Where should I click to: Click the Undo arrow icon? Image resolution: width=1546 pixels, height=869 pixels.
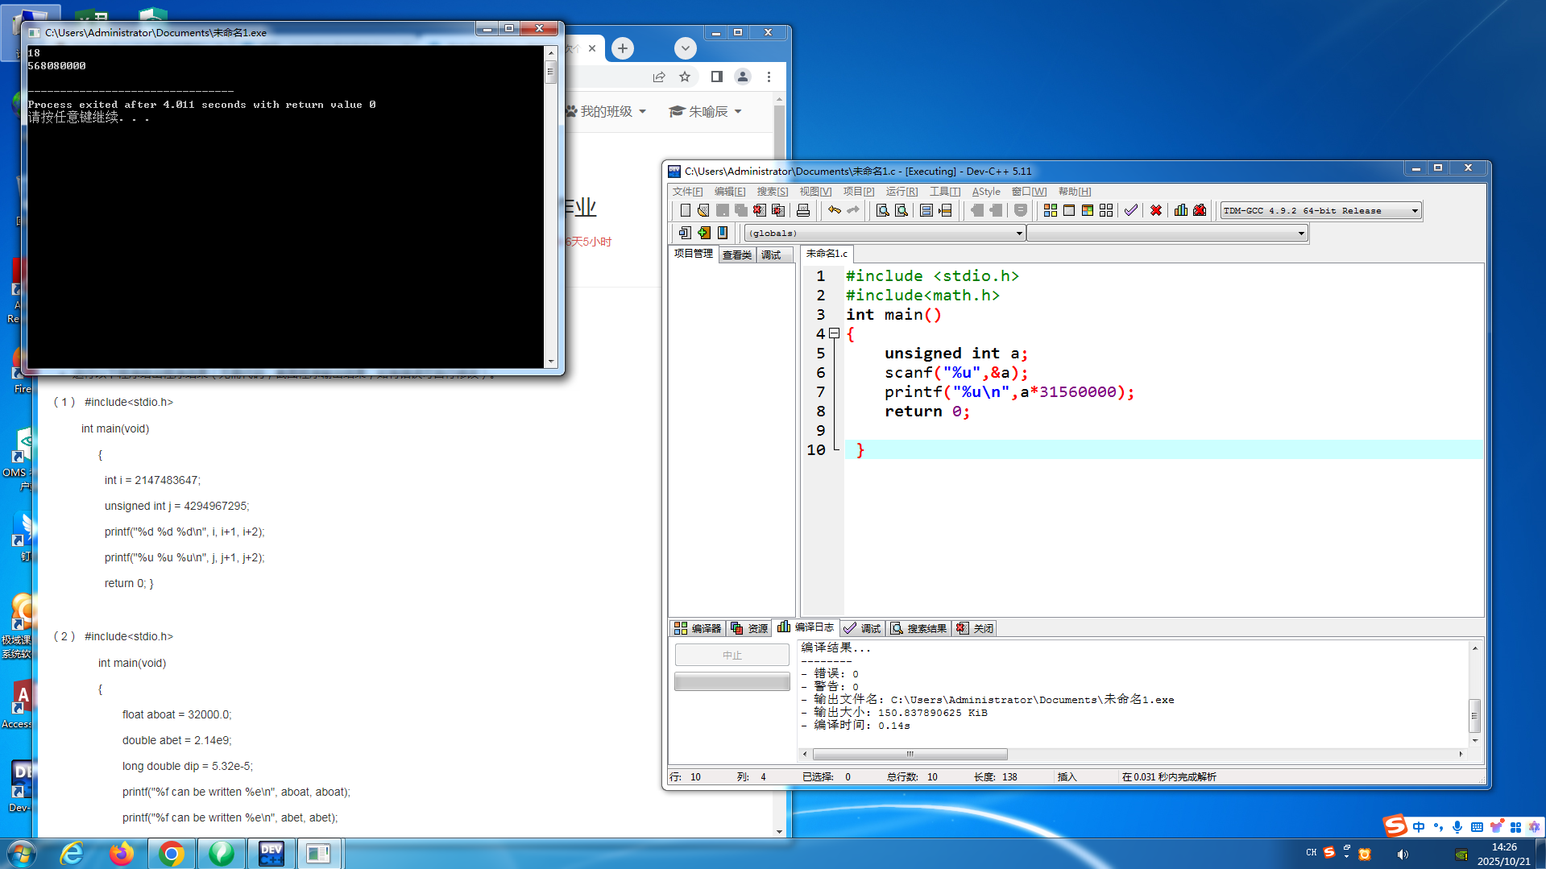(835, 210)
